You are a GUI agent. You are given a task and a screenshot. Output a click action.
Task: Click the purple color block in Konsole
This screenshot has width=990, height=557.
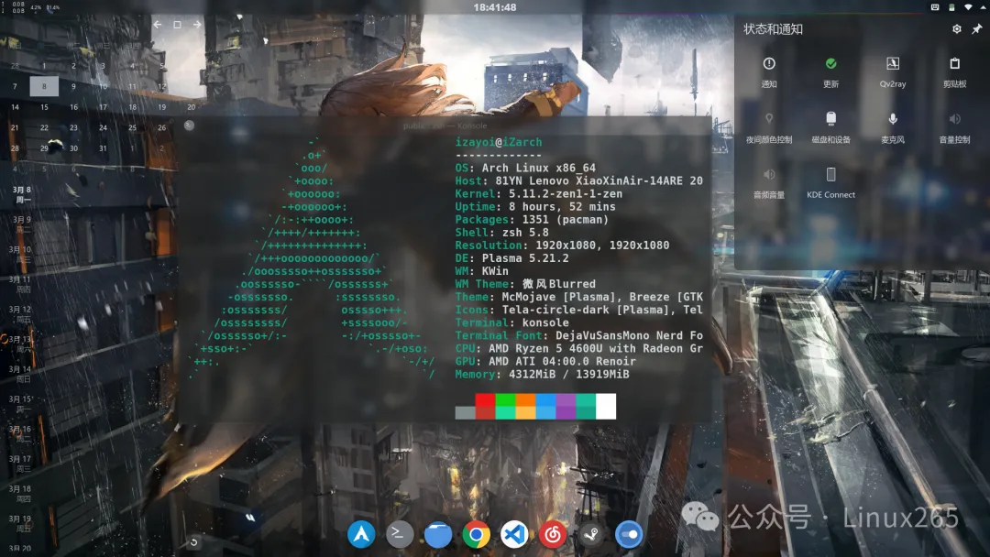pyautogui.click(x=566, y=406)
